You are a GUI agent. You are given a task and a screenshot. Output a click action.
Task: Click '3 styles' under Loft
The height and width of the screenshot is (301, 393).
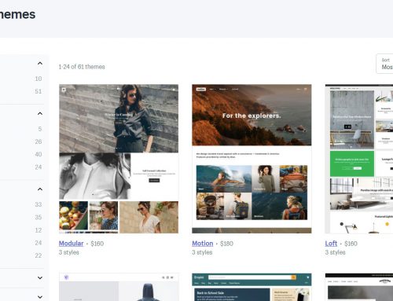(335, 252)
